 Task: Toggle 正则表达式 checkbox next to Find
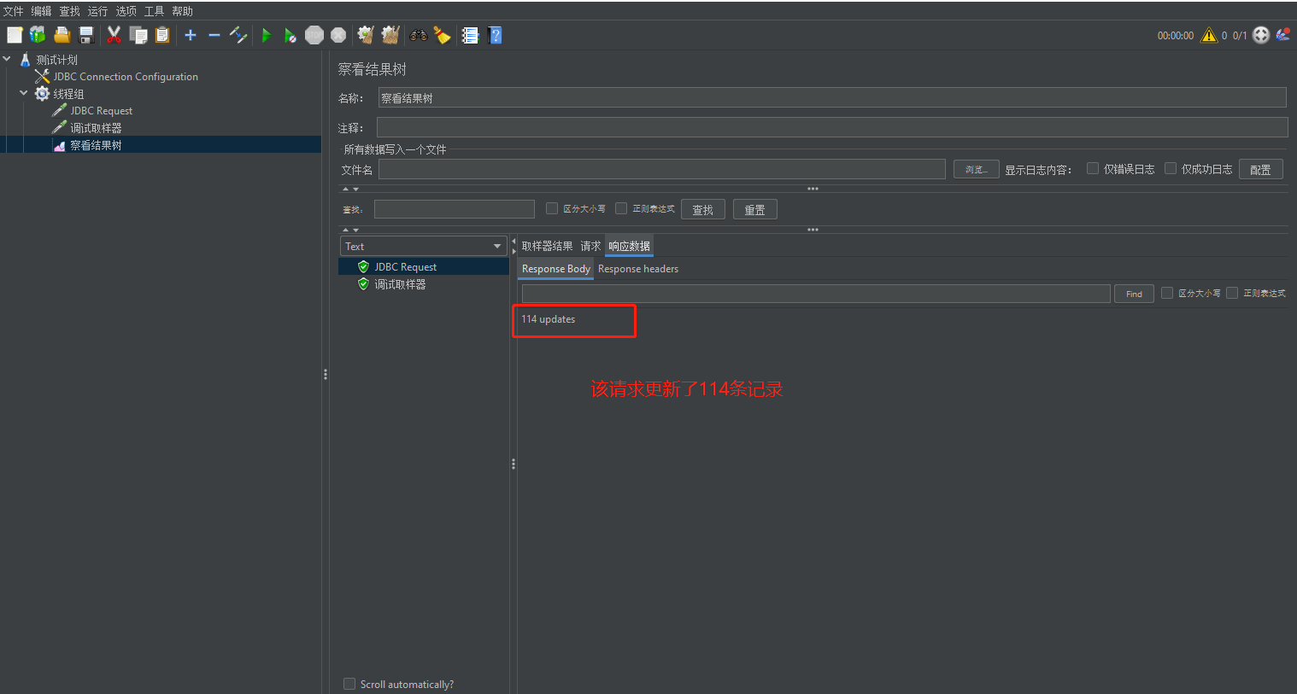[x=1232, y=293]
